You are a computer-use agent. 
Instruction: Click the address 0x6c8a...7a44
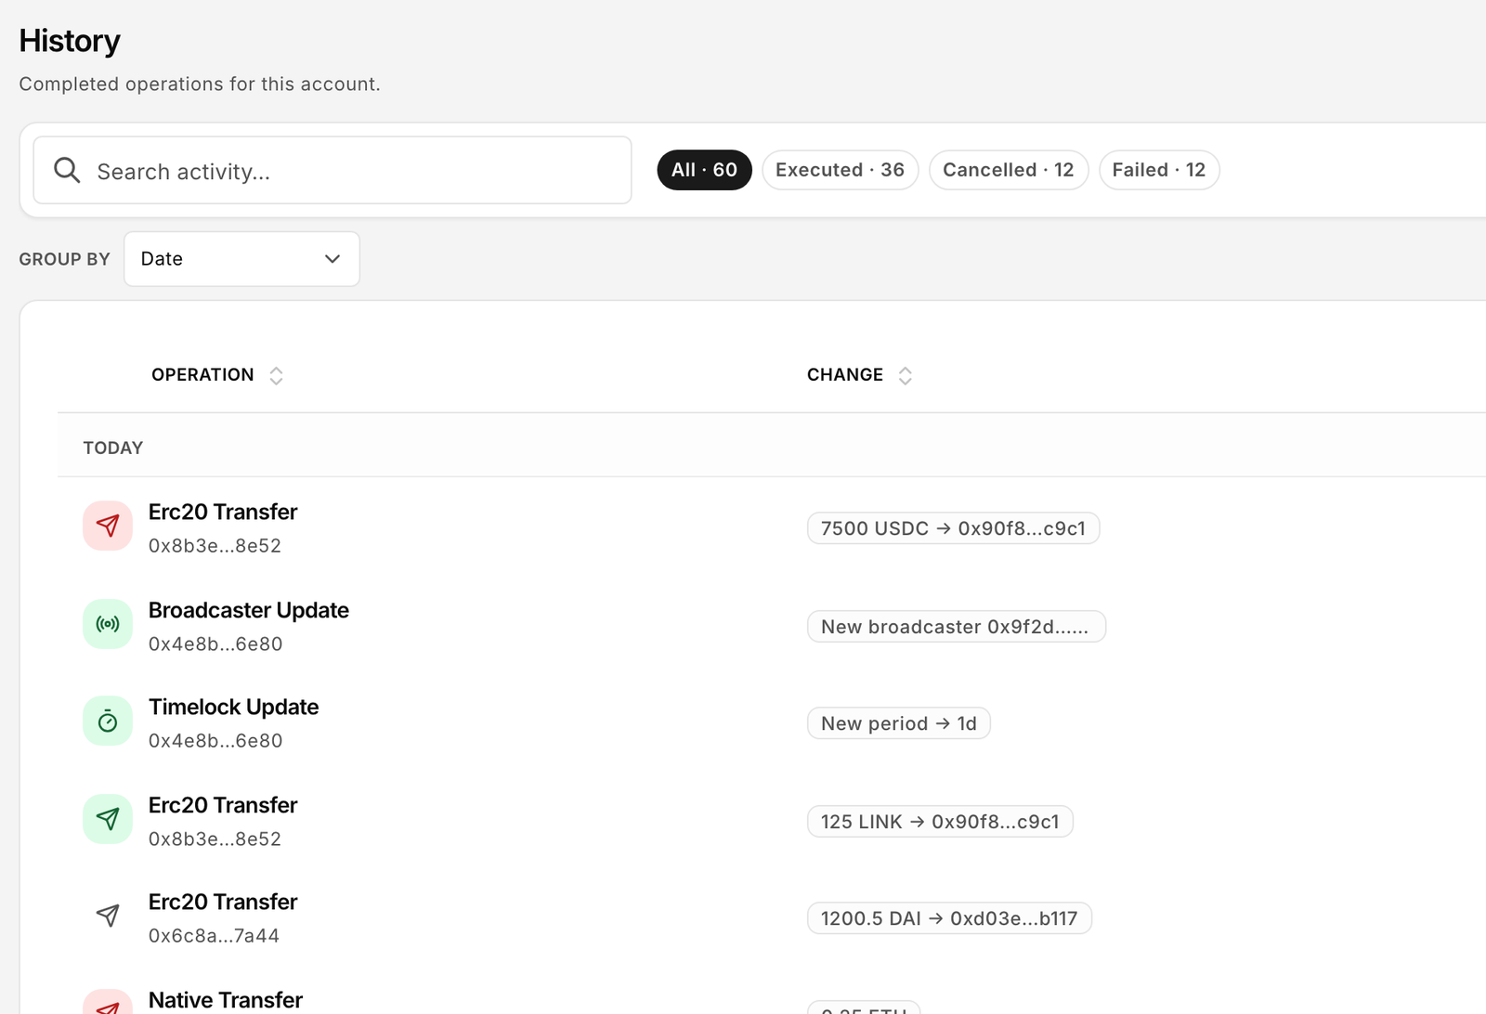[214, 935]
